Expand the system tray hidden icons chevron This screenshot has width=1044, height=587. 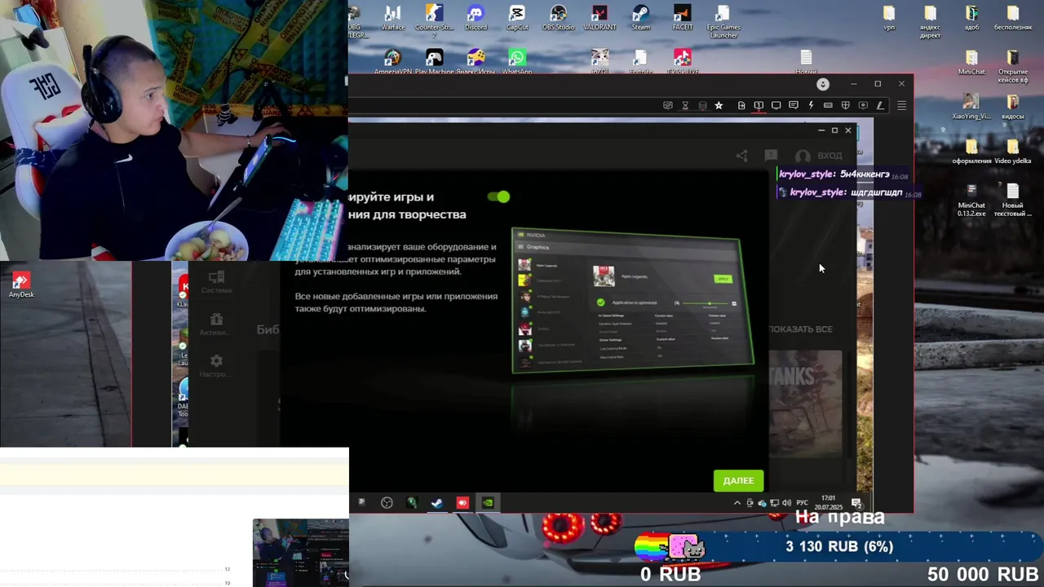(737, 503)
